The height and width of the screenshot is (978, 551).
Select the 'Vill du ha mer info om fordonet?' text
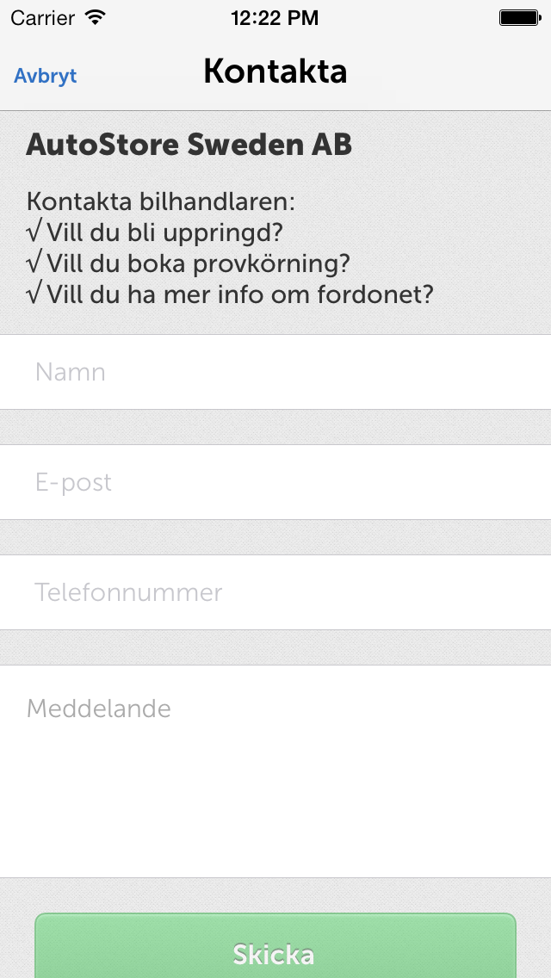[x=239, y=294]
